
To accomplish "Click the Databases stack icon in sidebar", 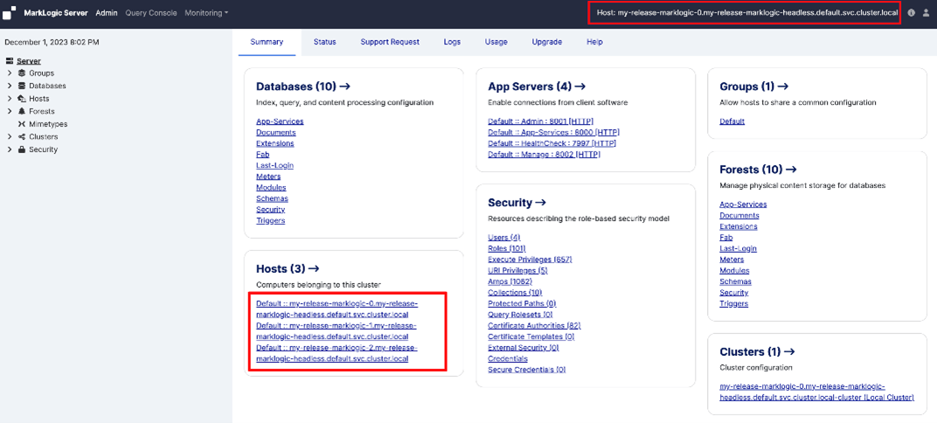I will click(22, 87).
